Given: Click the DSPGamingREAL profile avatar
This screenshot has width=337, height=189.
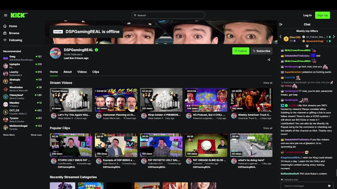Looking at the screenshot, I should click(x=55, y=53).
